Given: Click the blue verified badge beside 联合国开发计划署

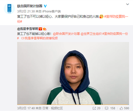Looking at the screenshot, I should (x=45, y=6).
